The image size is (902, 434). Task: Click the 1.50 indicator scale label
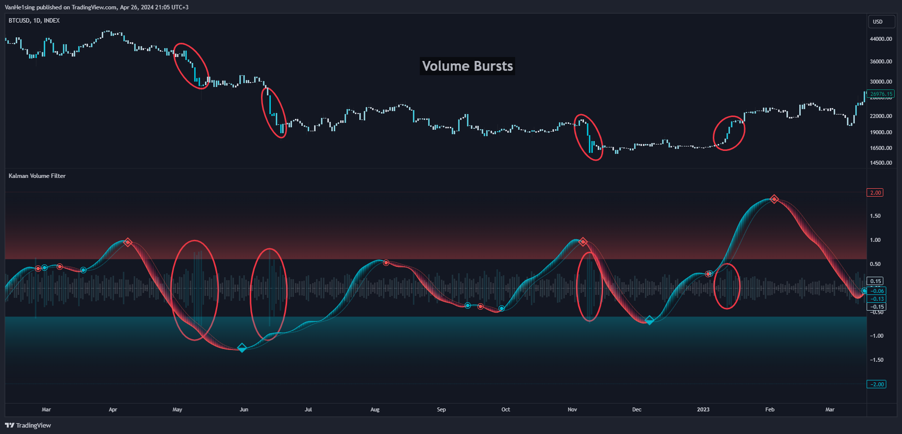point(875,216)
